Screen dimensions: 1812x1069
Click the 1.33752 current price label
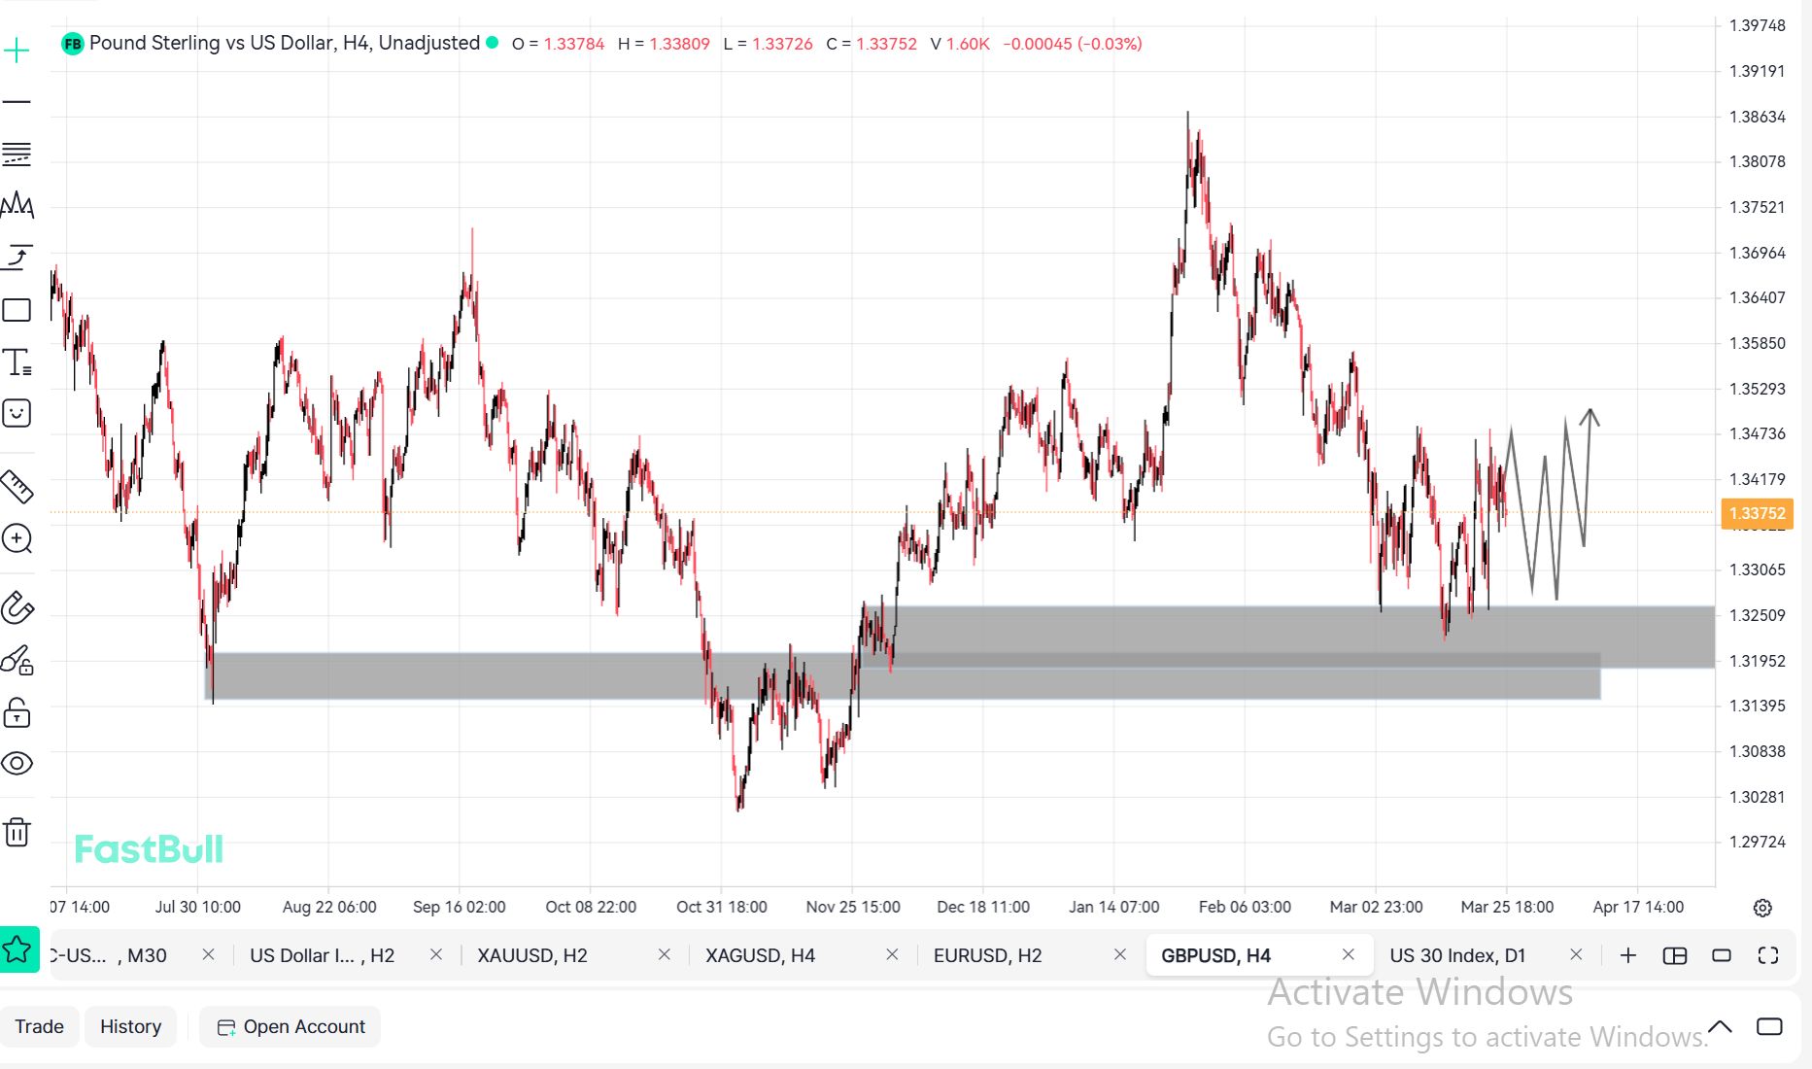[x=1757, y=513]
